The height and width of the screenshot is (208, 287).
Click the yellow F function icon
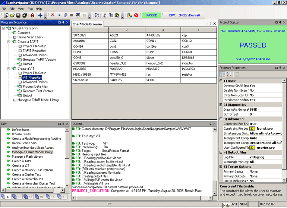[130, 15]
